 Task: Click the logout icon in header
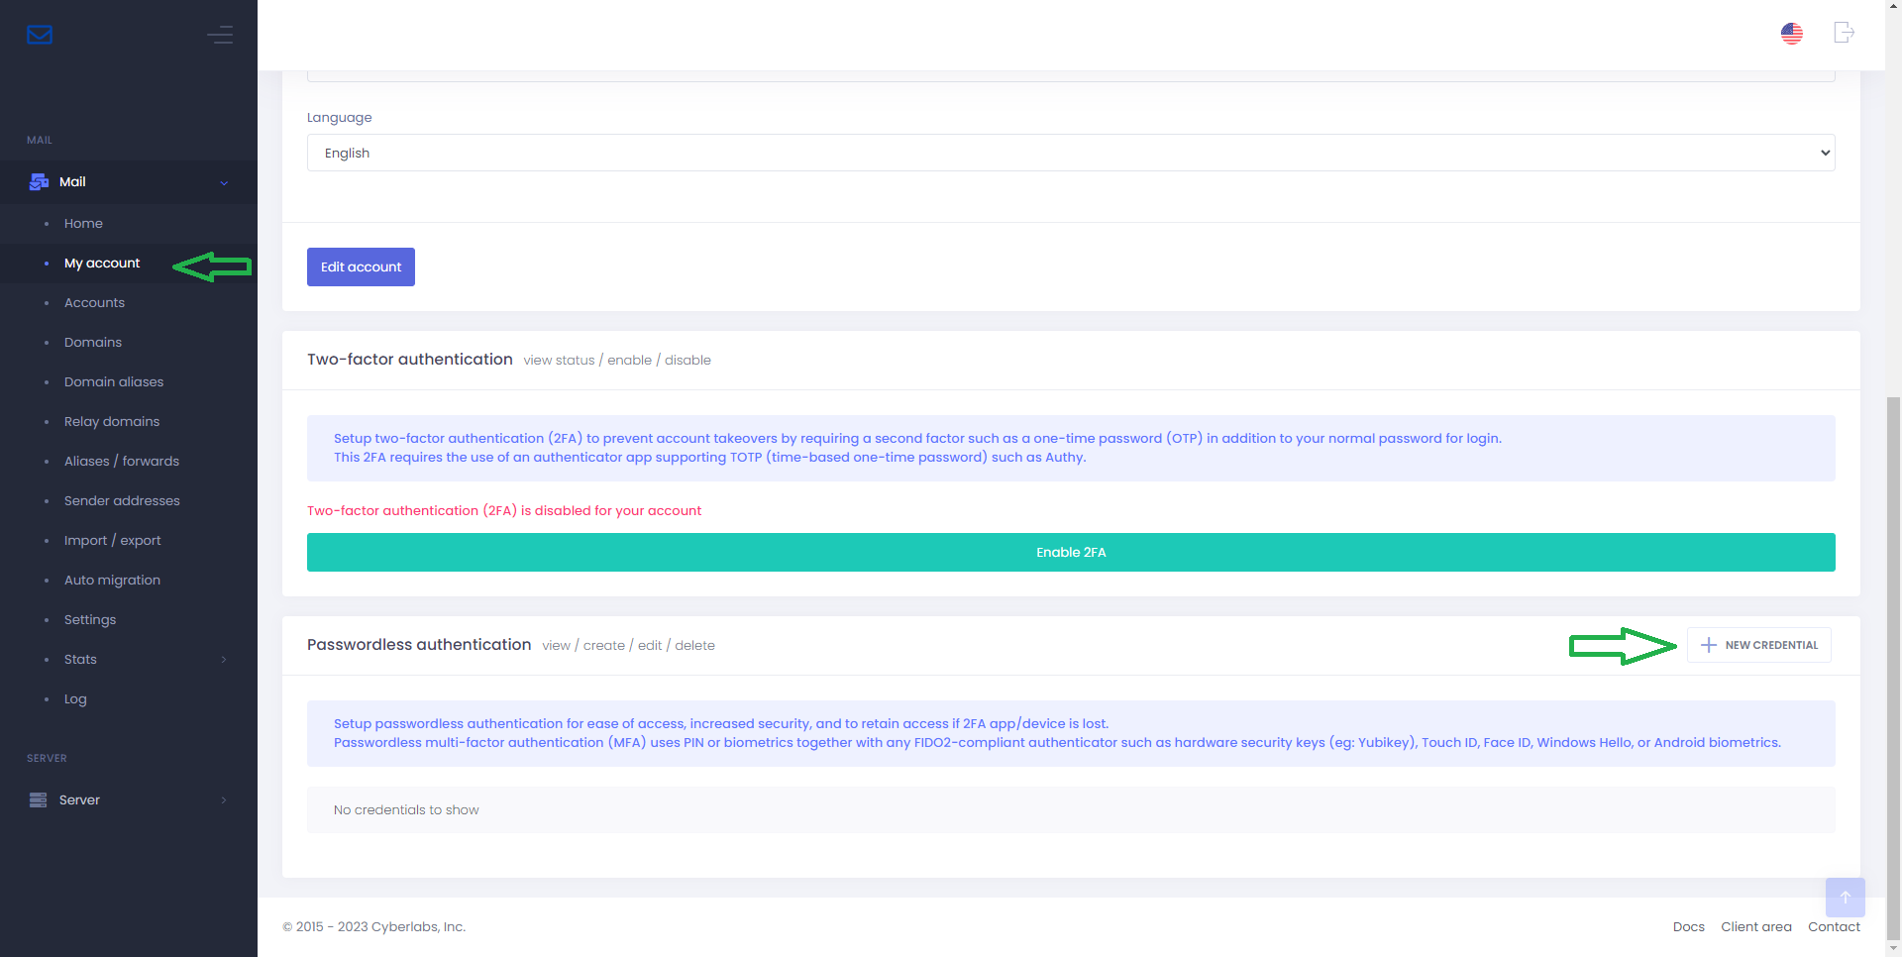tap(1843, 33)
